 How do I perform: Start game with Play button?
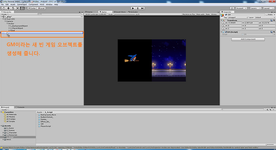coord(133,8)
